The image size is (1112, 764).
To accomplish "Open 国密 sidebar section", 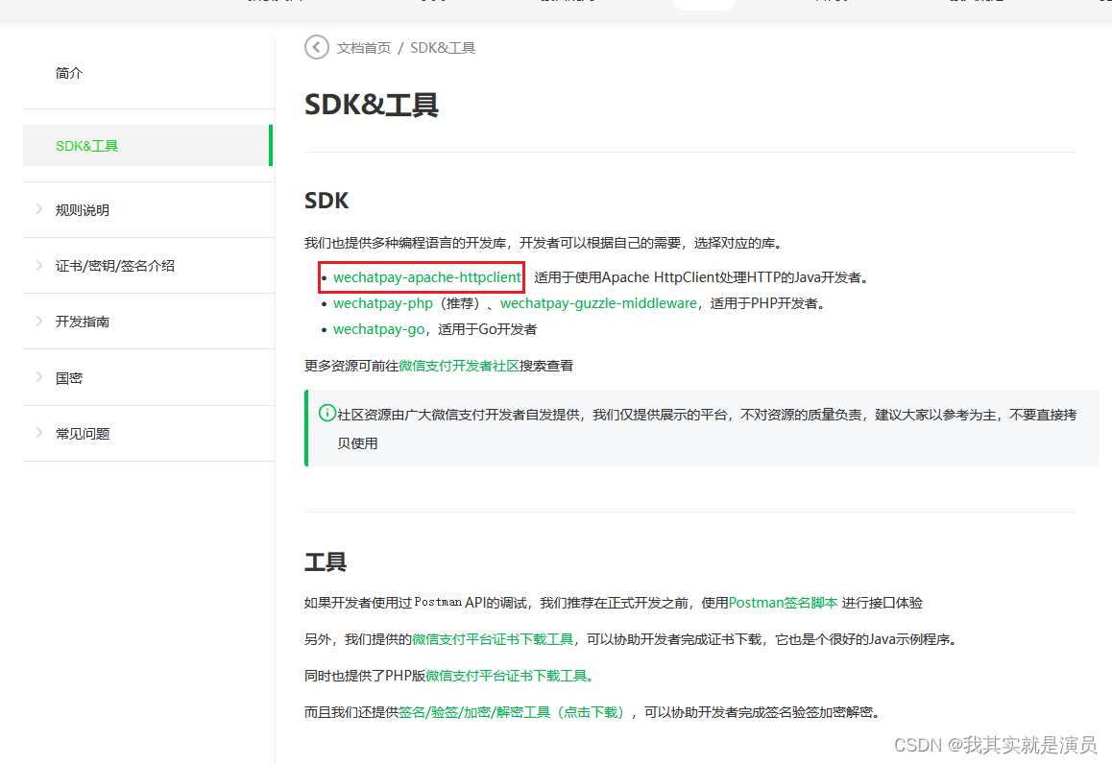I will (69, 378).
